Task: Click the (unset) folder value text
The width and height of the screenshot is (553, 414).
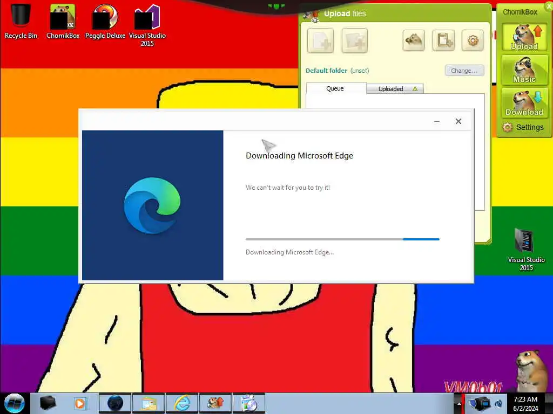Action: 360,71
